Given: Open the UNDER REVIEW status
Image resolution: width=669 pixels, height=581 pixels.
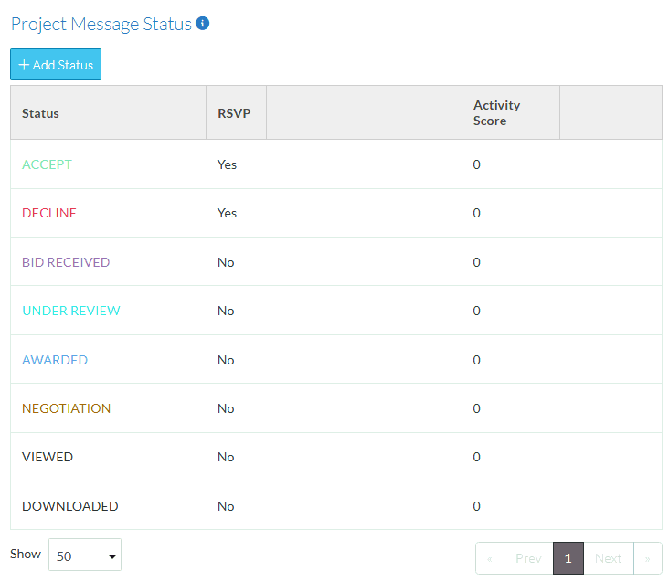Looking at the screenshot, I should [x=71, y=311].
